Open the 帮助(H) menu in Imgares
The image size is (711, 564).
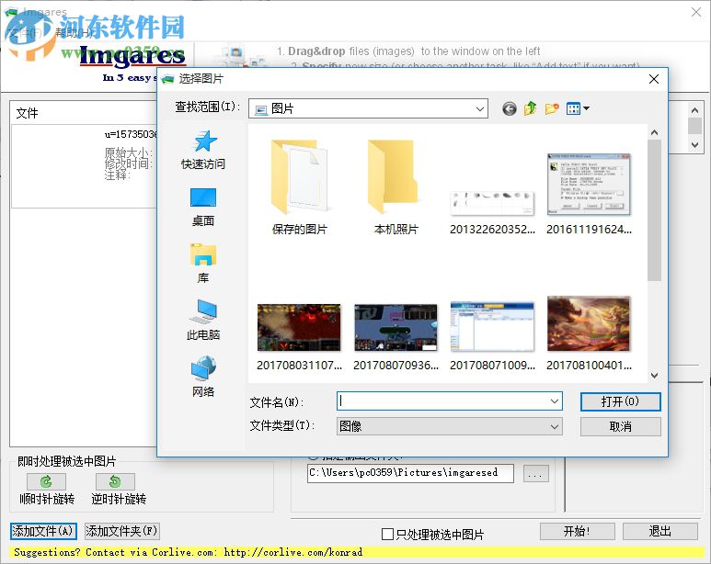74,33
